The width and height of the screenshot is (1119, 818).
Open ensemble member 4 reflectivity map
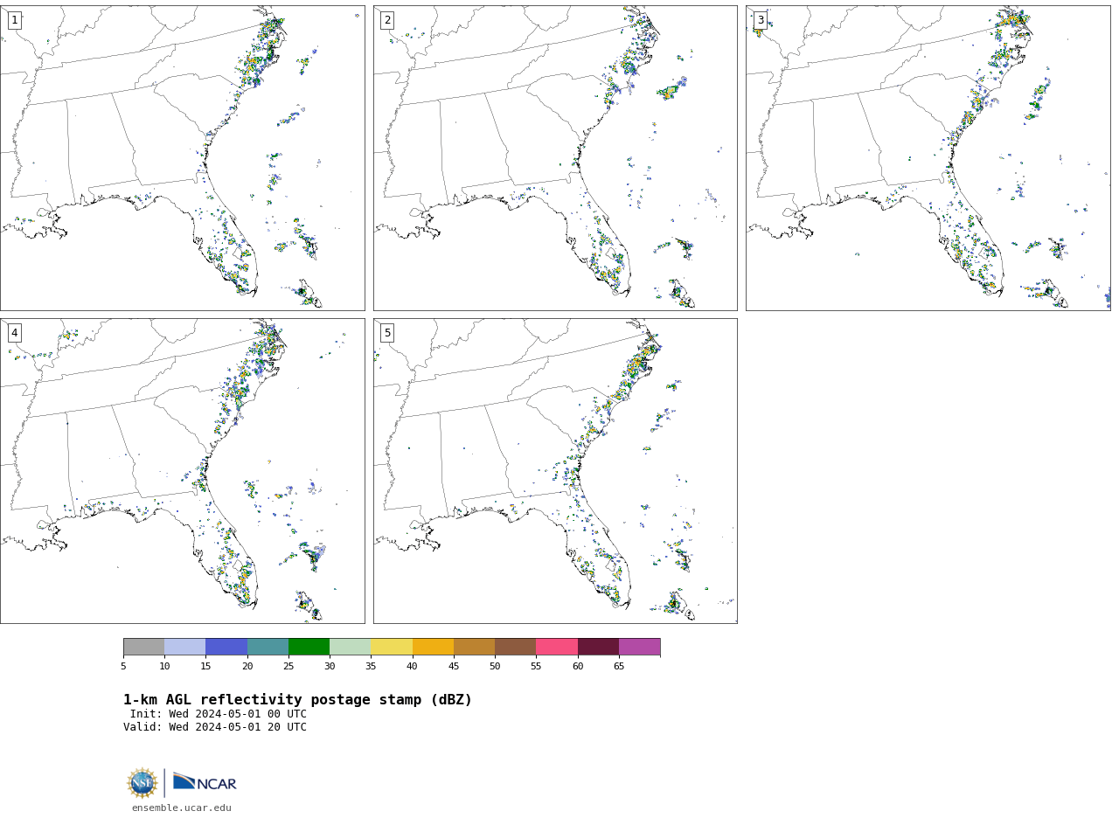(182, 471)
